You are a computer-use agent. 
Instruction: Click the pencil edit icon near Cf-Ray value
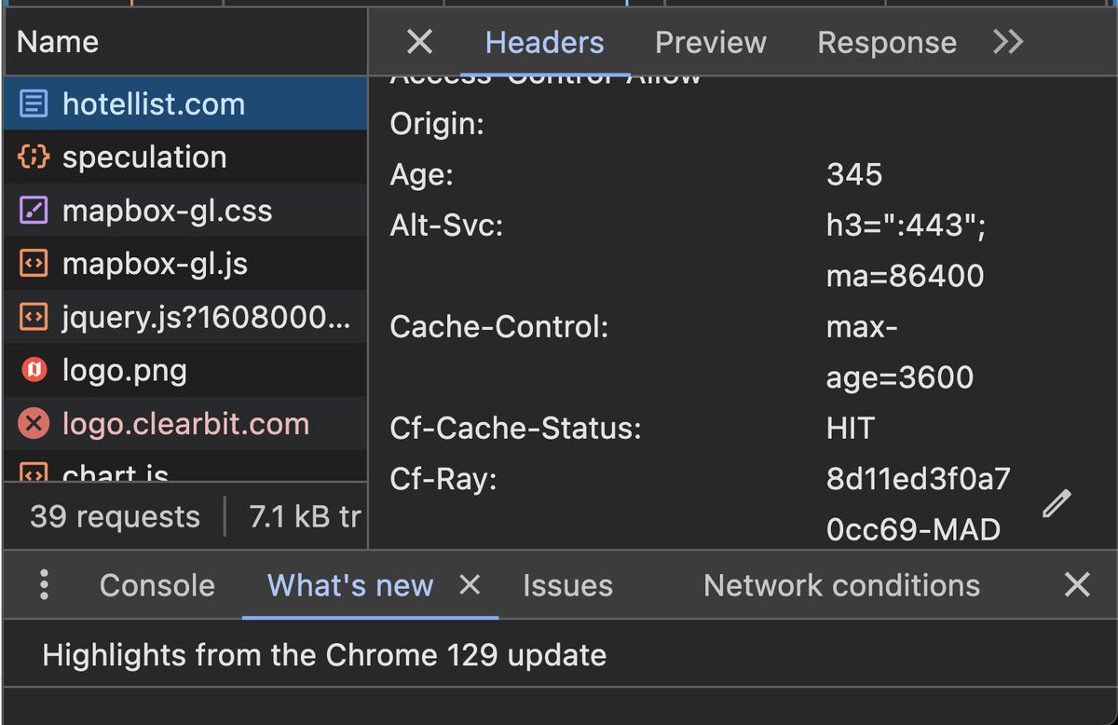click(1057, 503)
